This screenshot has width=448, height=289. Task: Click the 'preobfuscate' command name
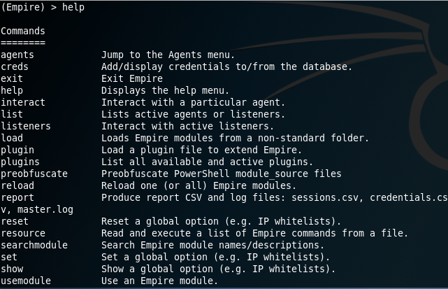pyautogui.click(x=34, y=174)
